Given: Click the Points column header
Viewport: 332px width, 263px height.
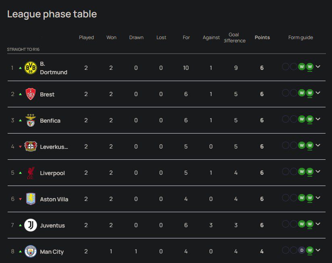Looking at the screenshot, I should pos(262,38).
